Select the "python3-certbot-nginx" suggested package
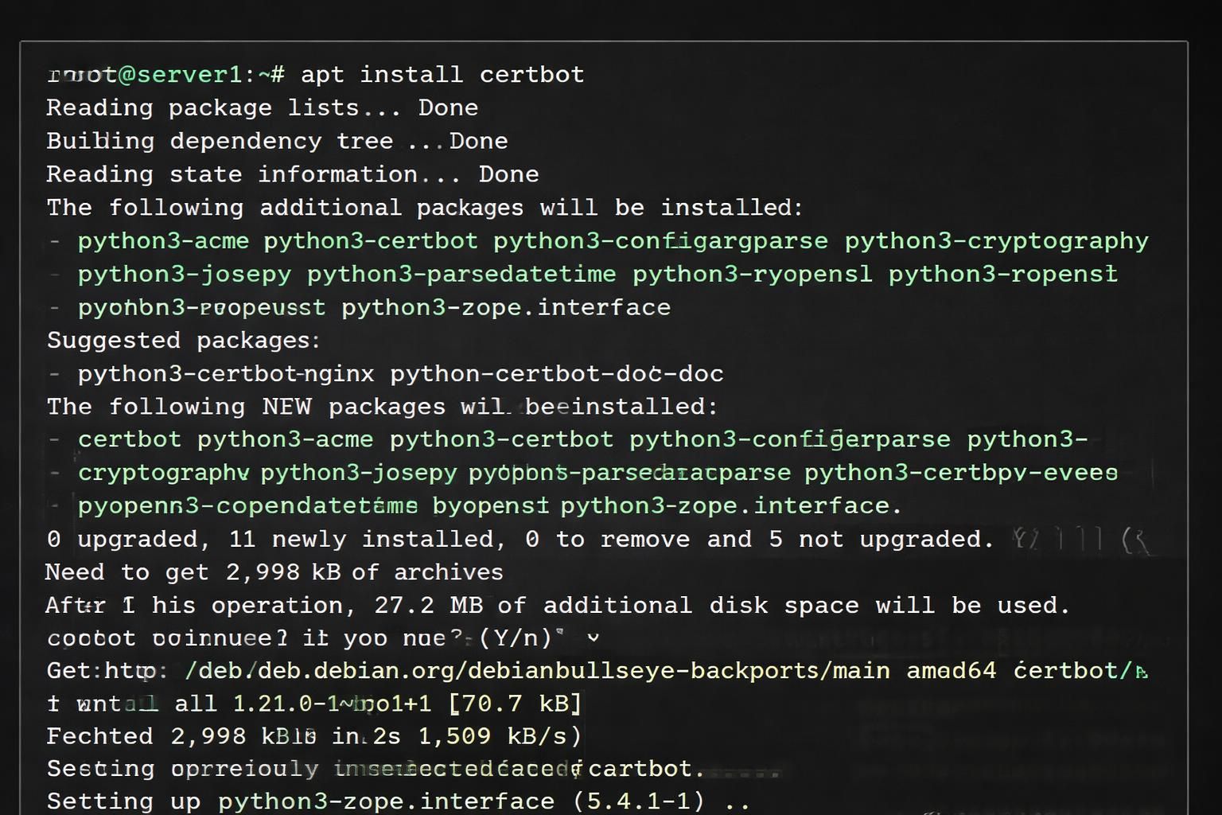1222x815 pixels. tap(226, 374)
